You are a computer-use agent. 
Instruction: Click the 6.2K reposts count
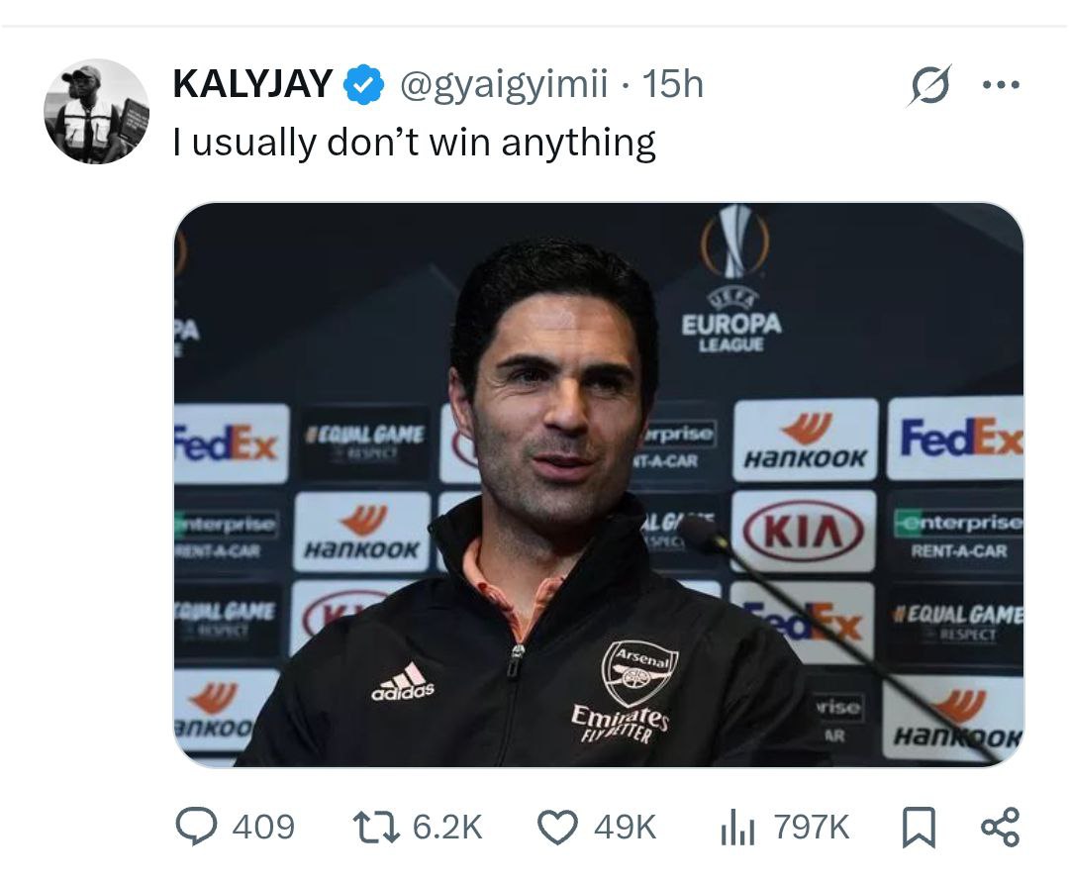[x=446, y=828]
